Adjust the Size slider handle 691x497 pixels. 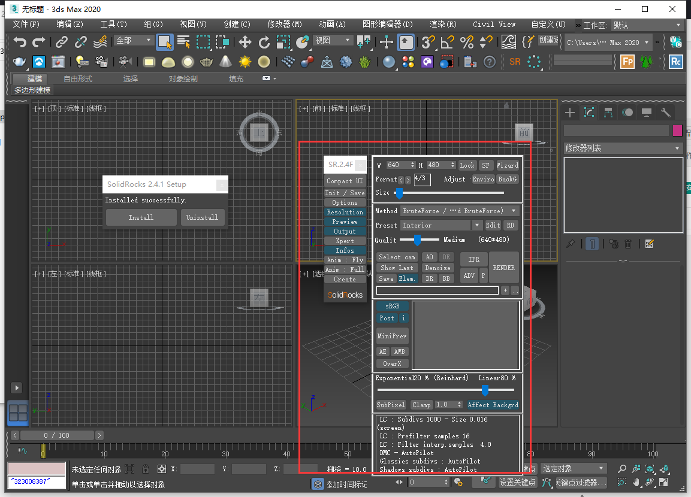399,193
